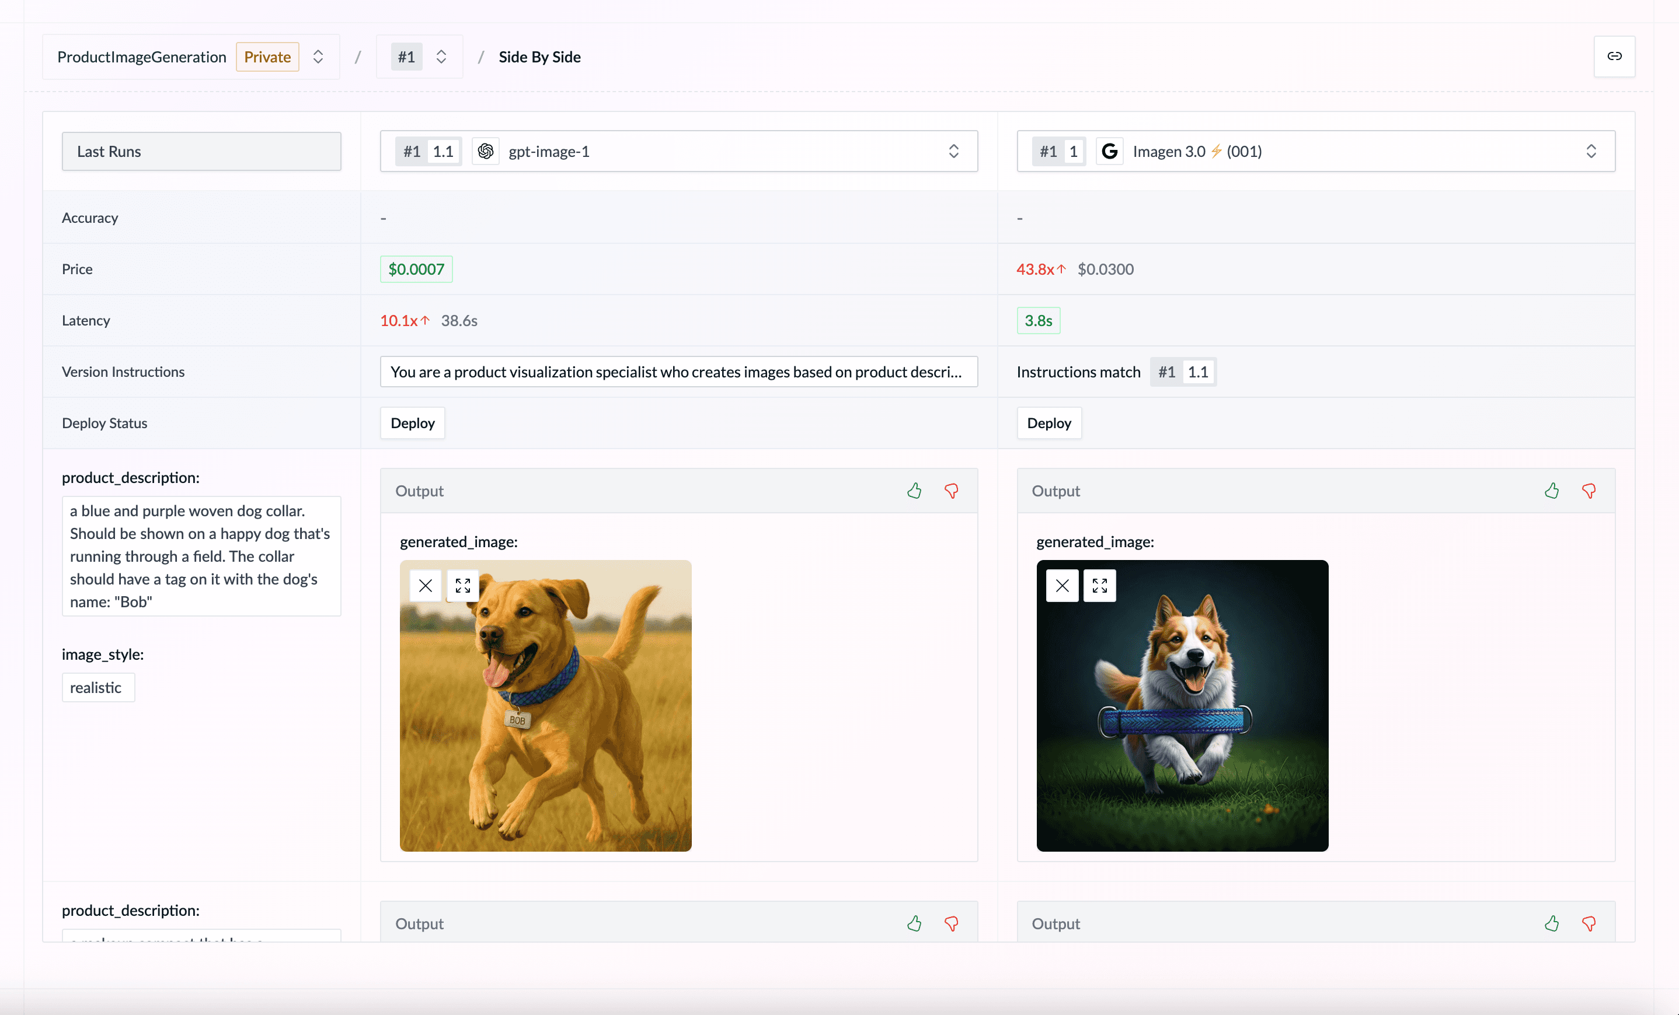Deploy the Imagen 3.0 version
Screen dimensions: 1679x1015
1048,423
